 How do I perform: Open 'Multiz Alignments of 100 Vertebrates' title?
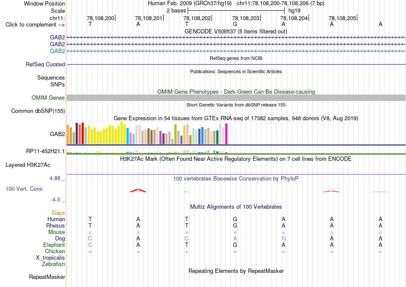(x=236, y=207)
